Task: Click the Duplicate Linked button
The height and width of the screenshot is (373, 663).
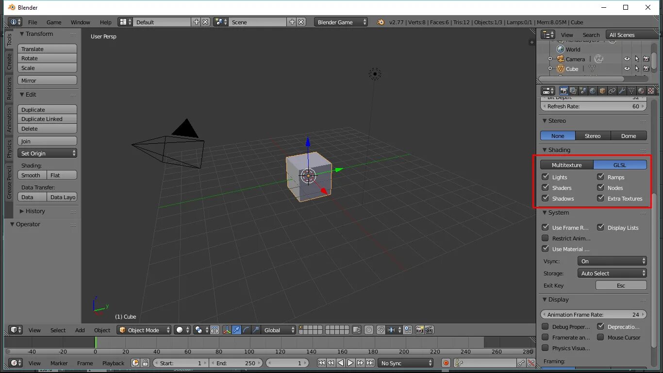Action: coord(47,119)
